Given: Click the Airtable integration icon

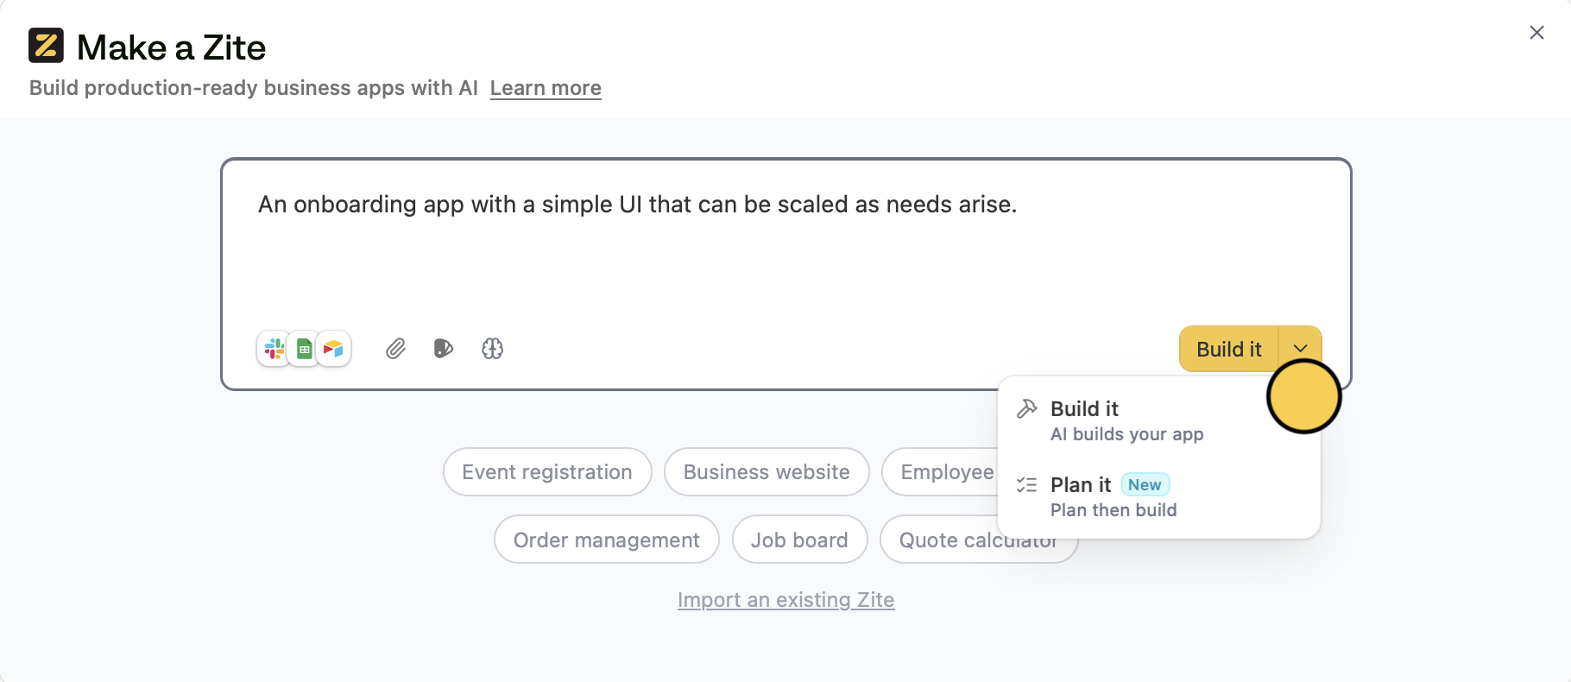Looking at the screenshot, I should pyautogui.click(x=334, y=349).
